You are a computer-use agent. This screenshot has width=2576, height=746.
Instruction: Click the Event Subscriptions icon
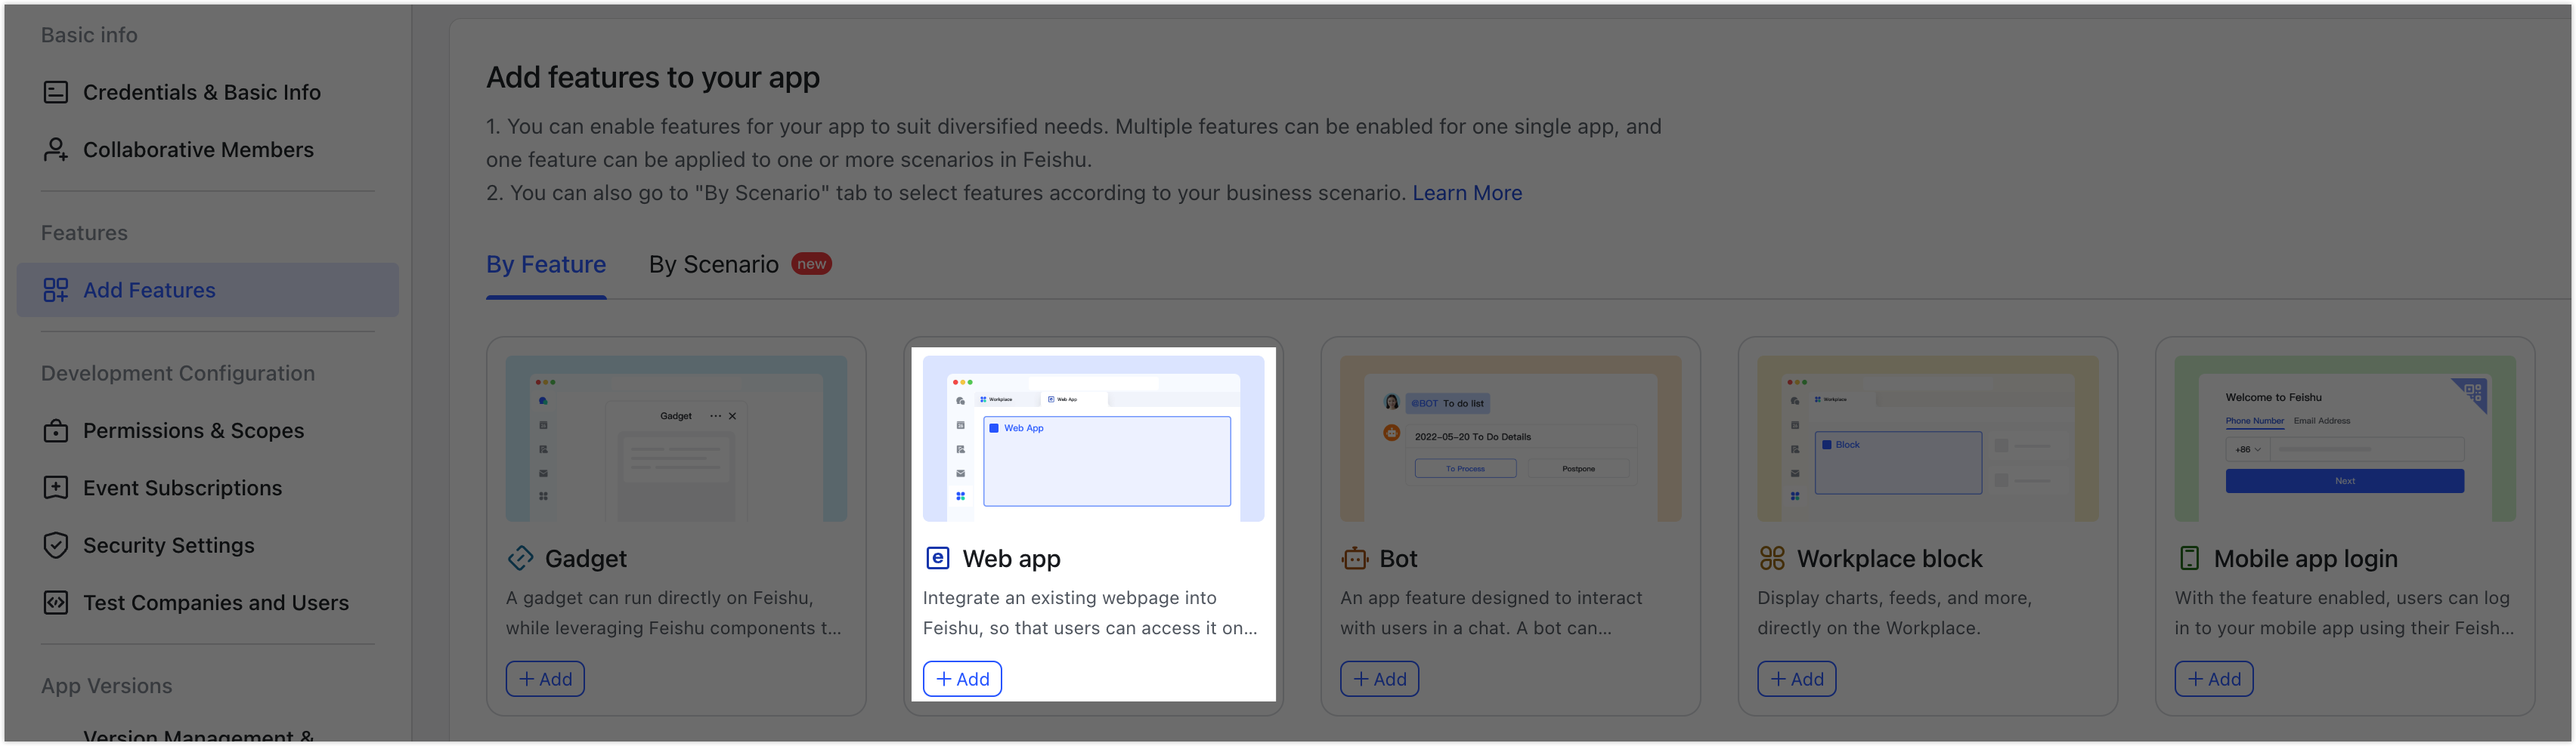pos(56,489)
